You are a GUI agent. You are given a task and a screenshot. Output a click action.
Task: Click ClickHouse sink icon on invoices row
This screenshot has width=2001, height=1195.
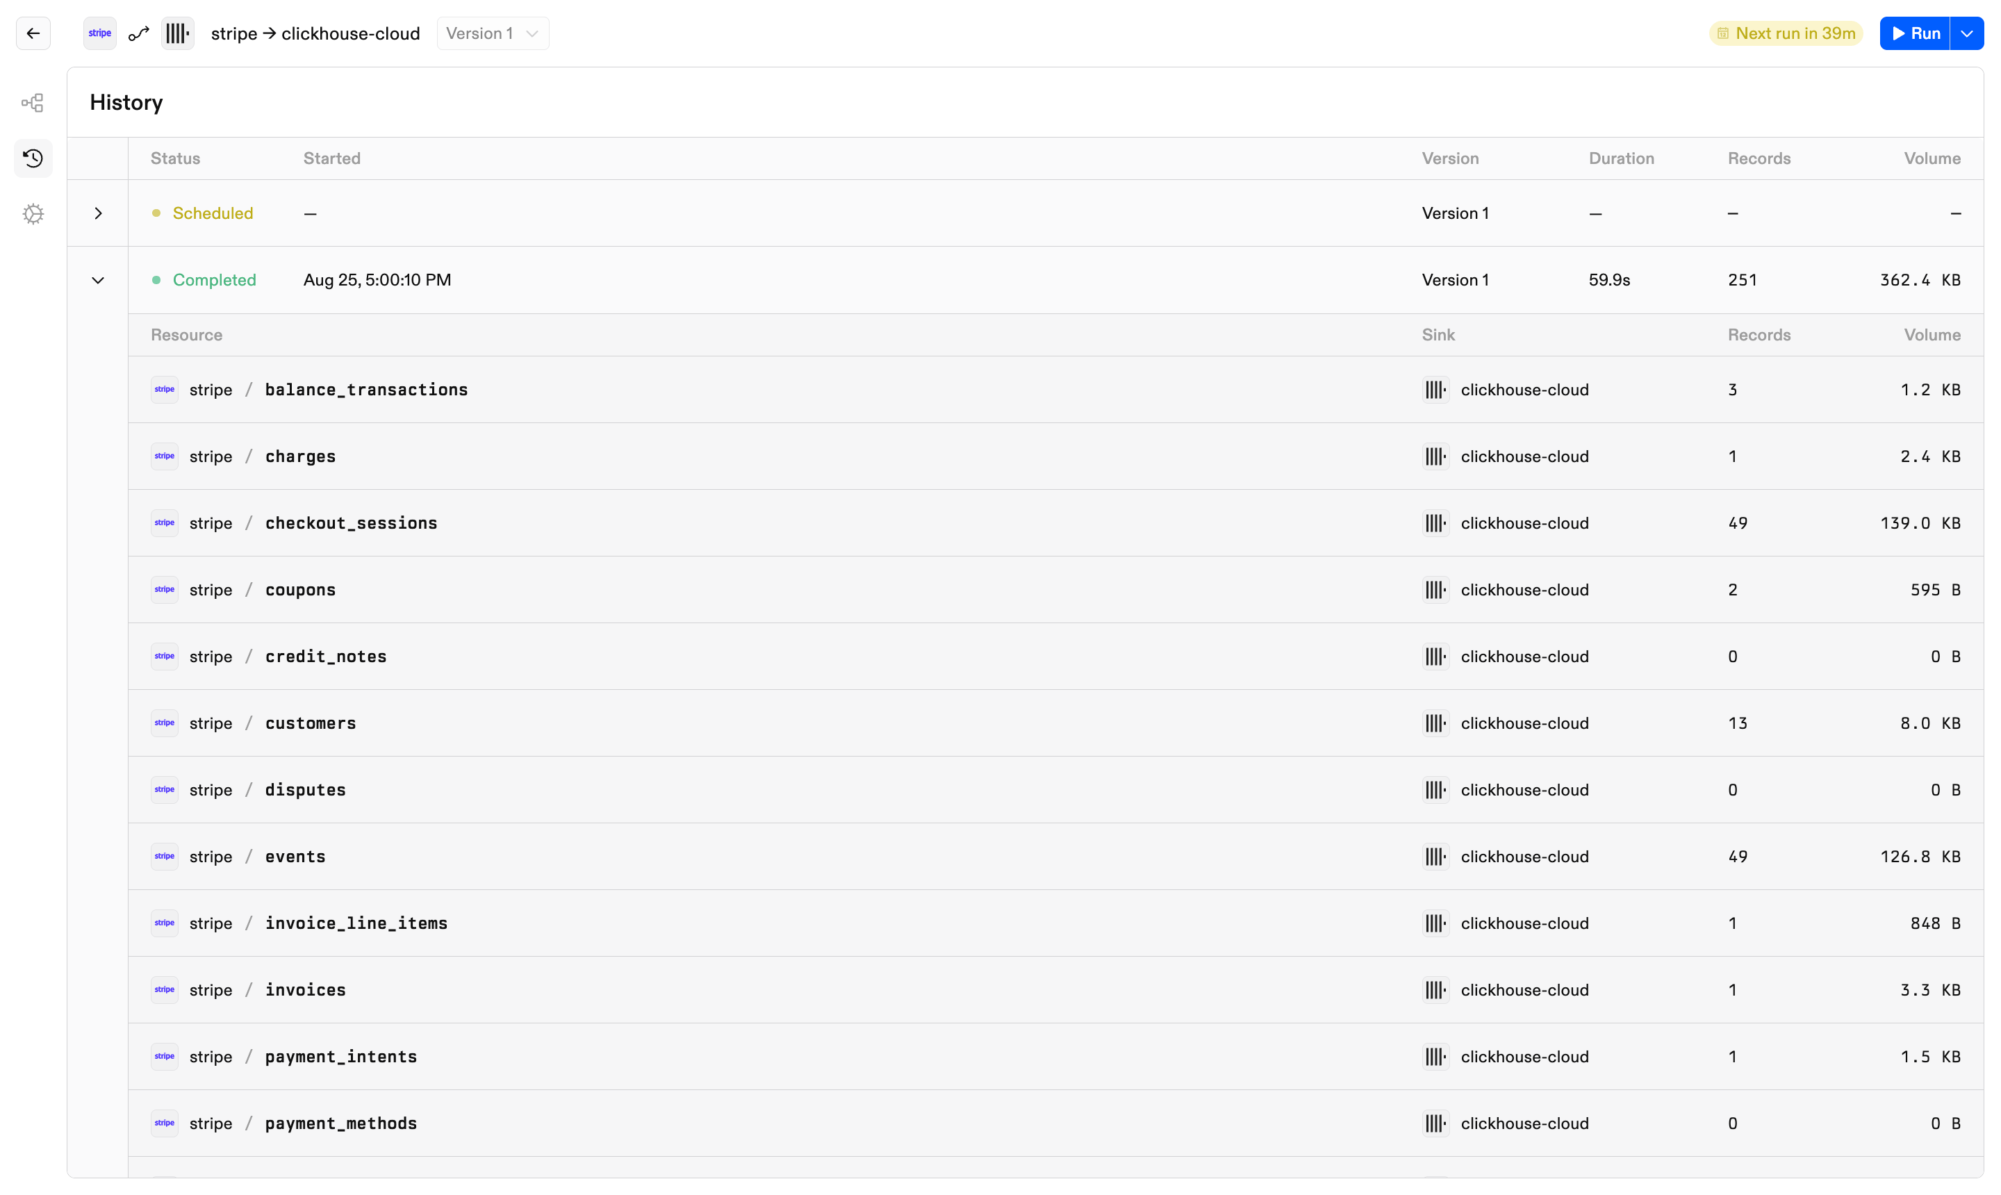click(1435, 989)
